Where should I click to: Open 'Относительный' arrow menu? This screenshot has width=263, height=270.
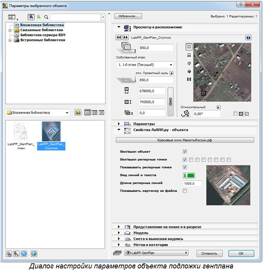coord(218,107)
